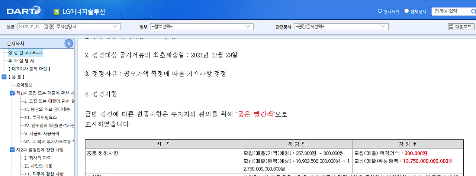Screen dimensions: 476x176
Task: Click the LG에너지솔루션 company title
Action: 84,12
